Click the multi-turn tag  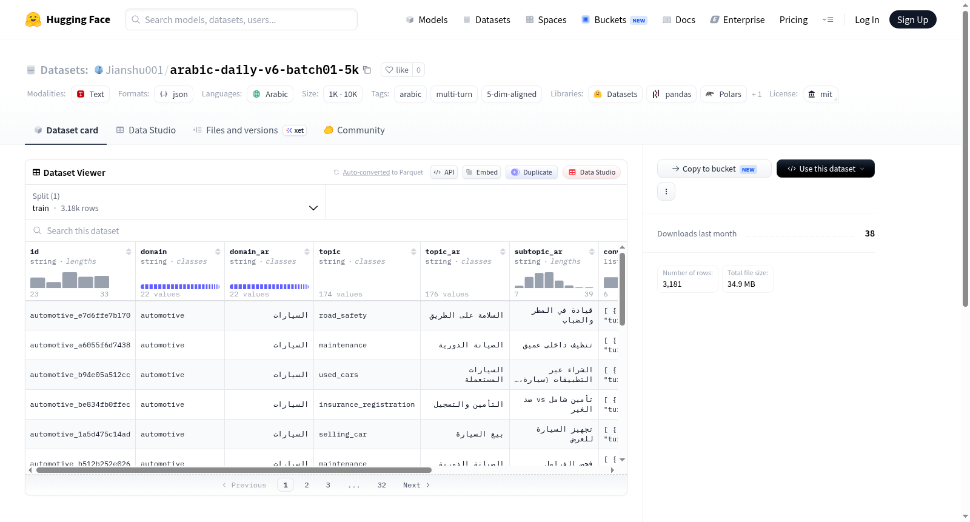pos(454,94)
